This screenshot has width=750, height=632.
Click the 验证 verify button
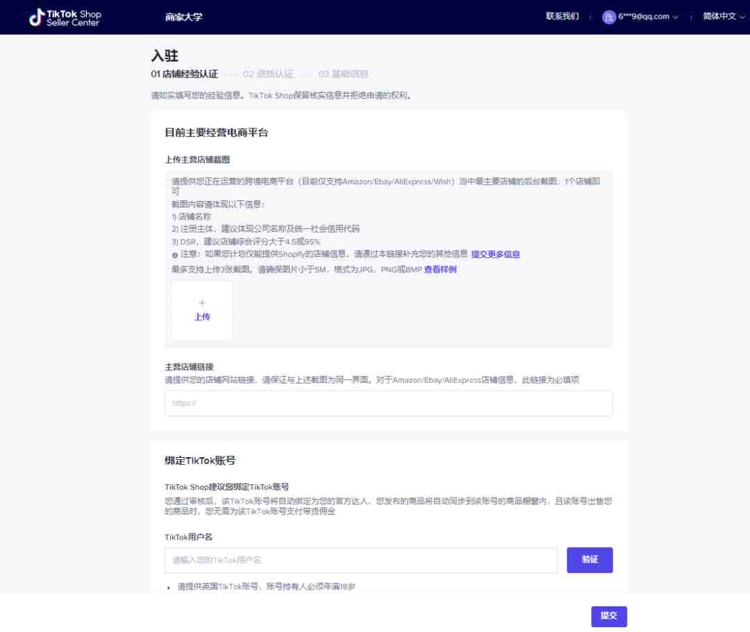[x=590, y=560]
